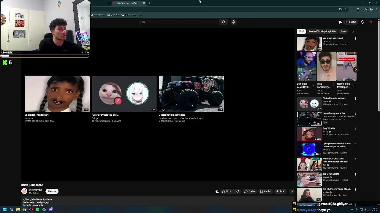Open 'Ferit Banlanmış' short thumbnail

tap(327, 66)
